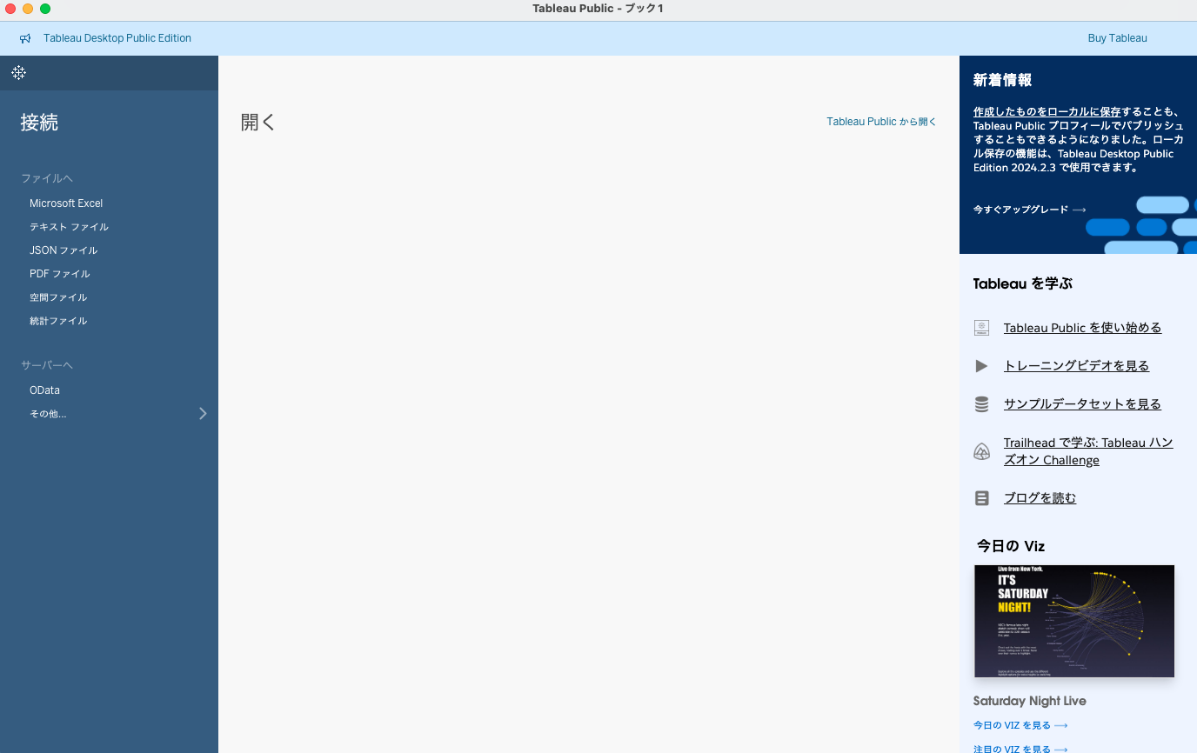Click the megaphone announcement icon

point(25,38)
